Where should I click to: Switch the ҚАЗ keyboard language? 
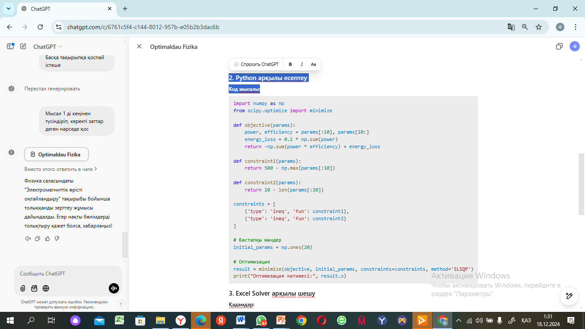526,320
